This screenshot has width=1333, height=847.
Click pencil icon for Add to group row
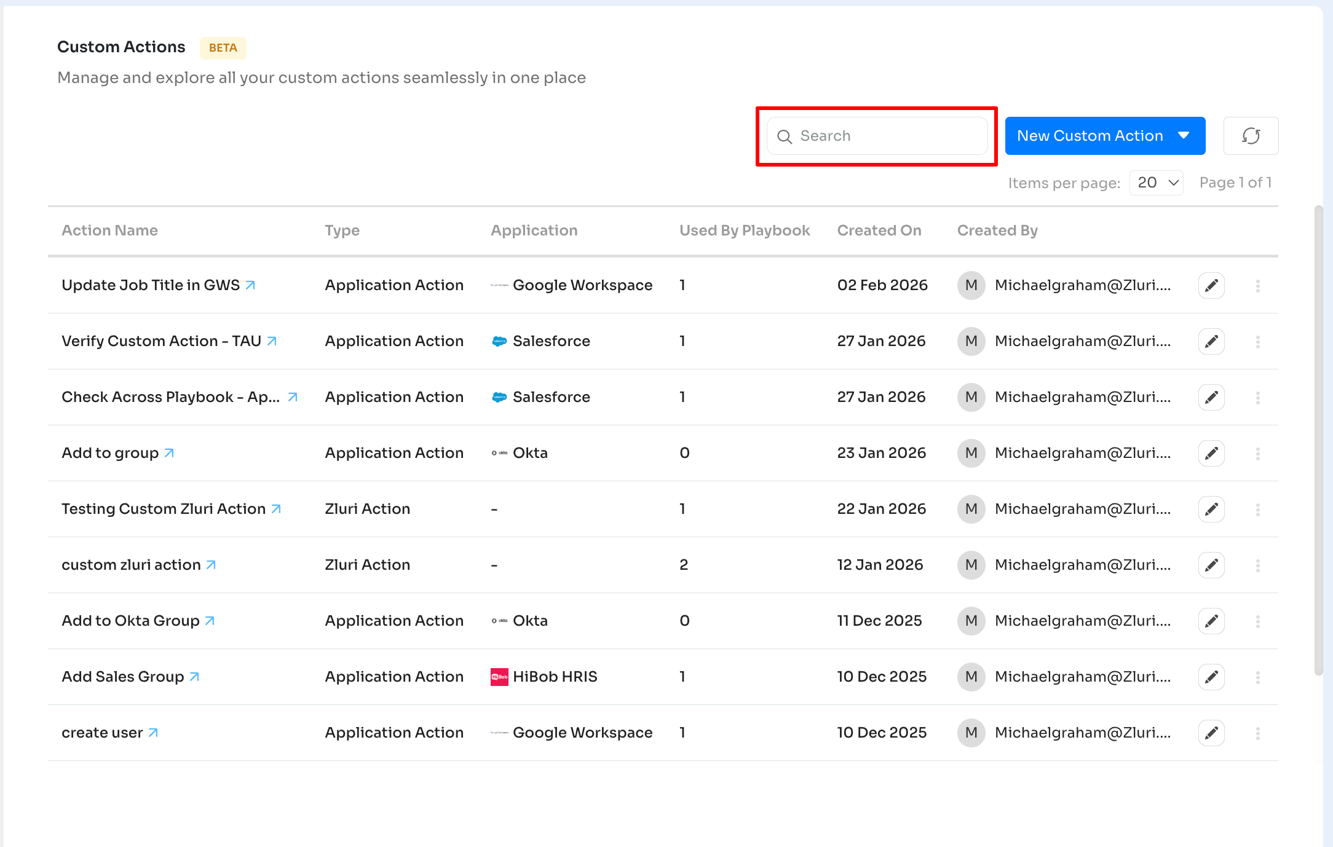[x=1211, y=454]
